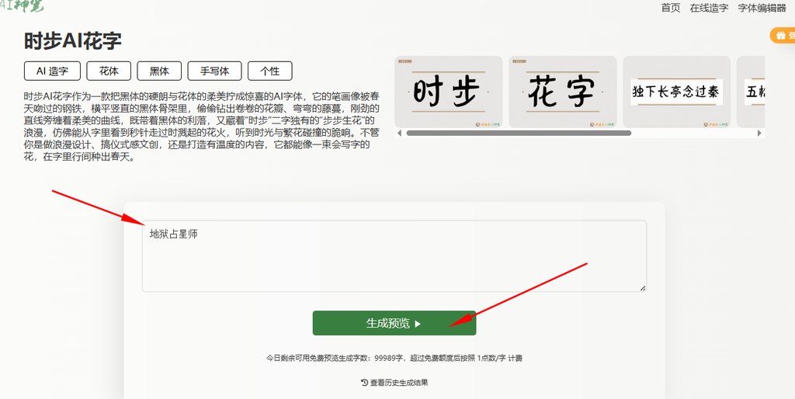Select the 个性 tag

click(269, 71)
